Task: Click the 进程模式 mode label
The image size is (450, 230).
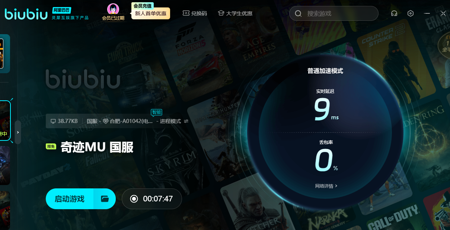Action: click(170, 121)
